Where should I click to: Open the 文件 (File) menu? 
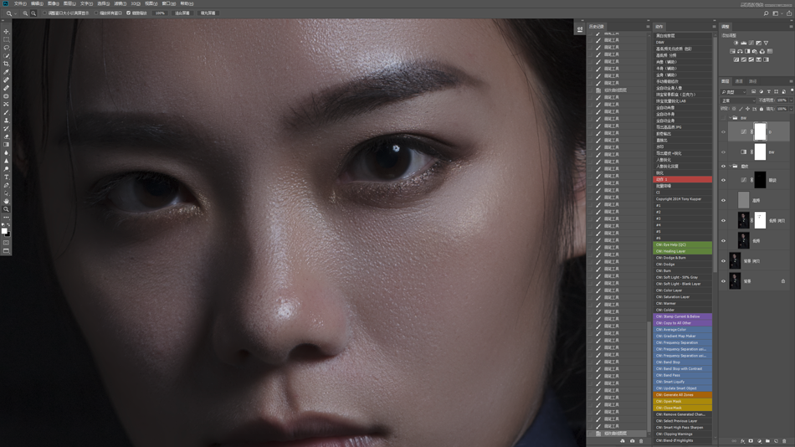20,3
